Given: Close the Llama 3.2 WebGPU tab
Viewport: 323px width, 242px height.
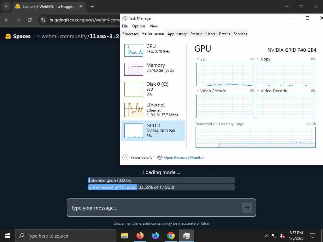Looking at the screenshot, I should pyautogui.click(x=81, y=6).
